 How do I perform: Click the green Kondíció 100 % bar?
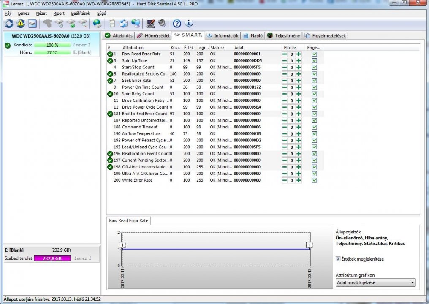(x=52, y=45)
